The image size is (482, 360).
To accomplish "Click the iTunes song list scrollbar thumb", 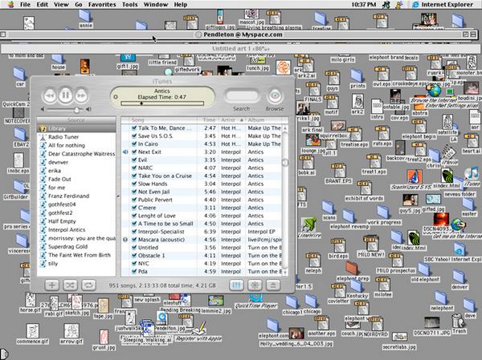I will [285, 162].
